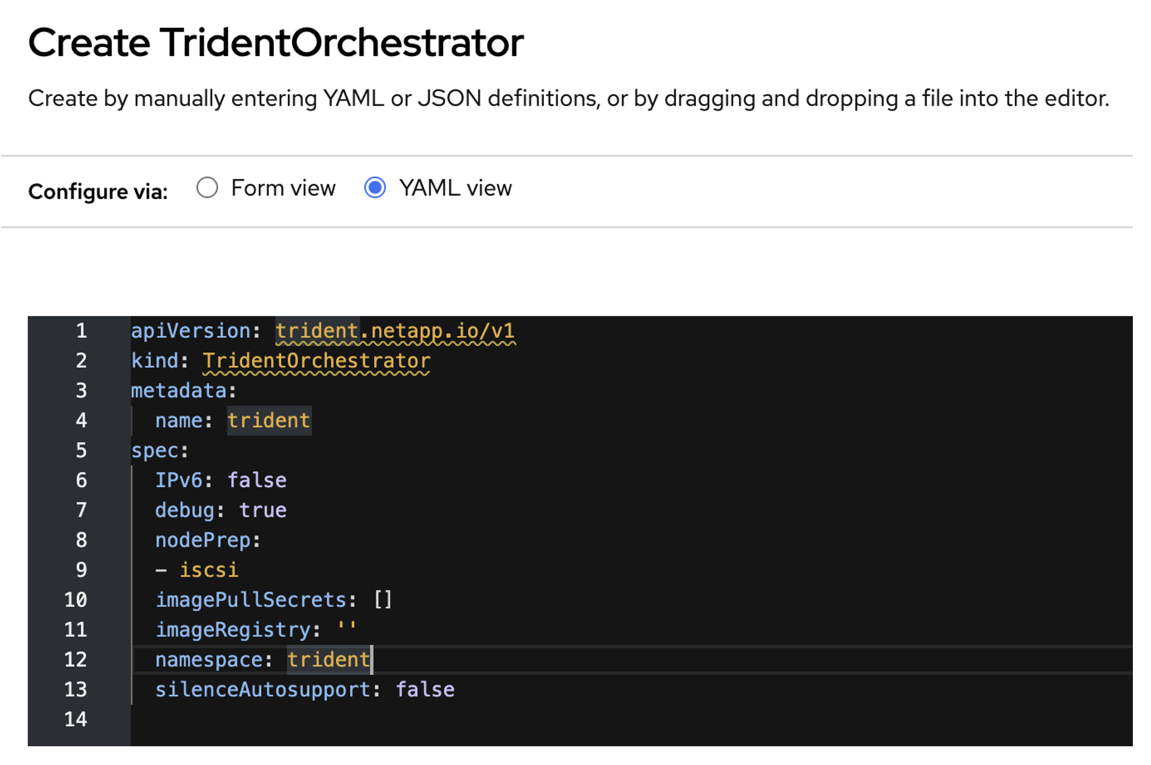The height and width of the screenshot is (765, 1151).
Task: Click the Create TridentOrchestrator heading
Action: pyautogui.click(x=275, y=41)
